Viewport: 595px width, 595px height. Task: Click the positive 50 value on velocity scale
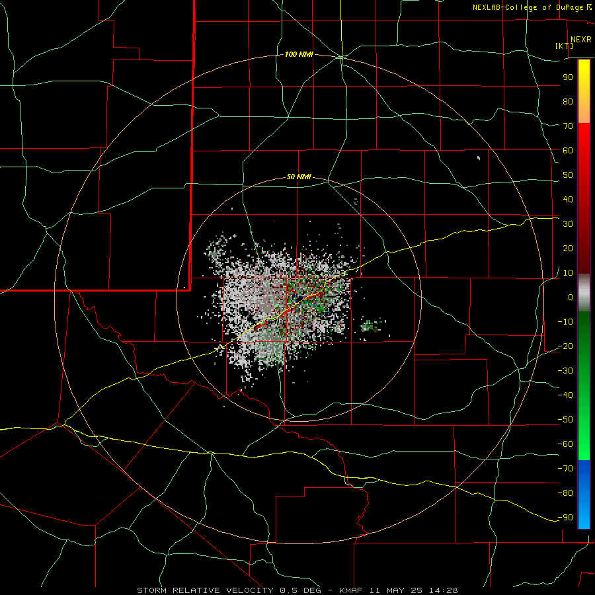click(568, 175)
